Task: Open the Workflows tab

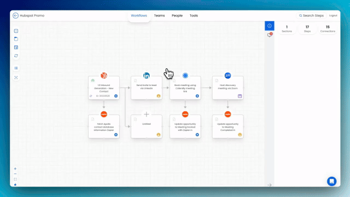Action: 139,16
